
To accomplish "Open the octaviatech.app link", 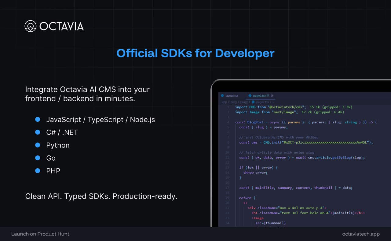I will click(361, 234).
